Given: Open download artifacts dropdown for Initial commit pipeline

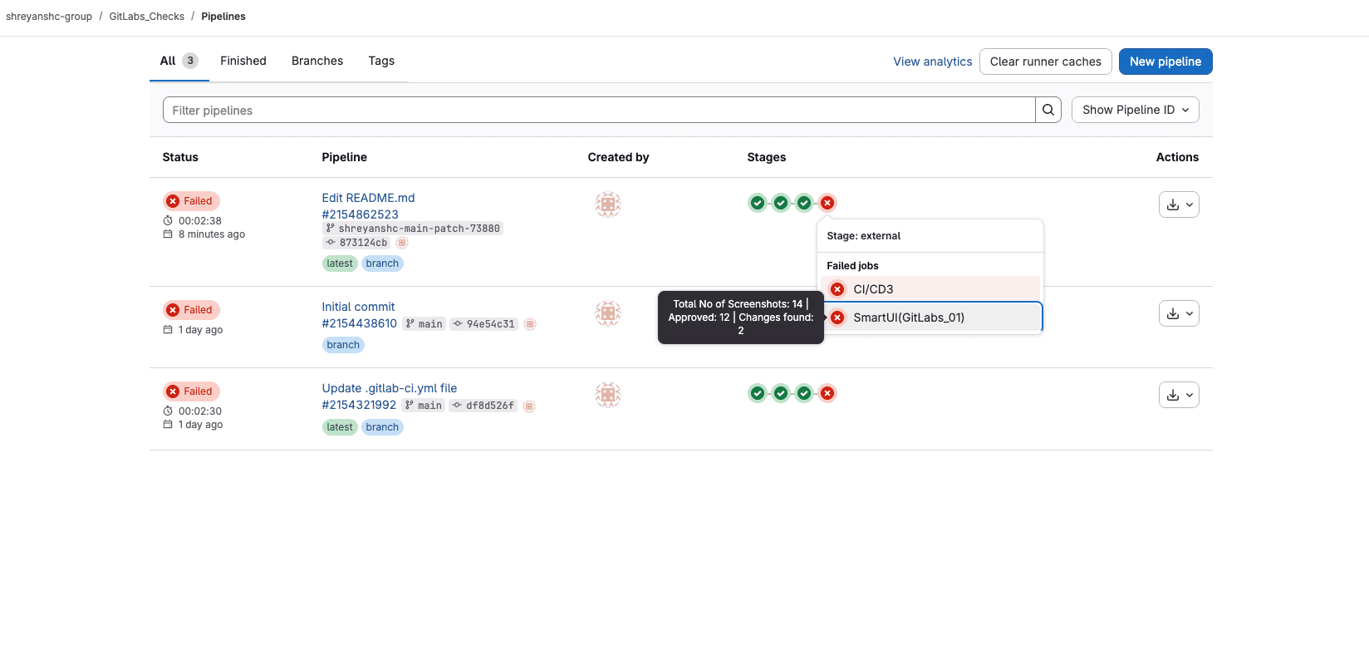Looking at the screenshot, I should 1179,313.
